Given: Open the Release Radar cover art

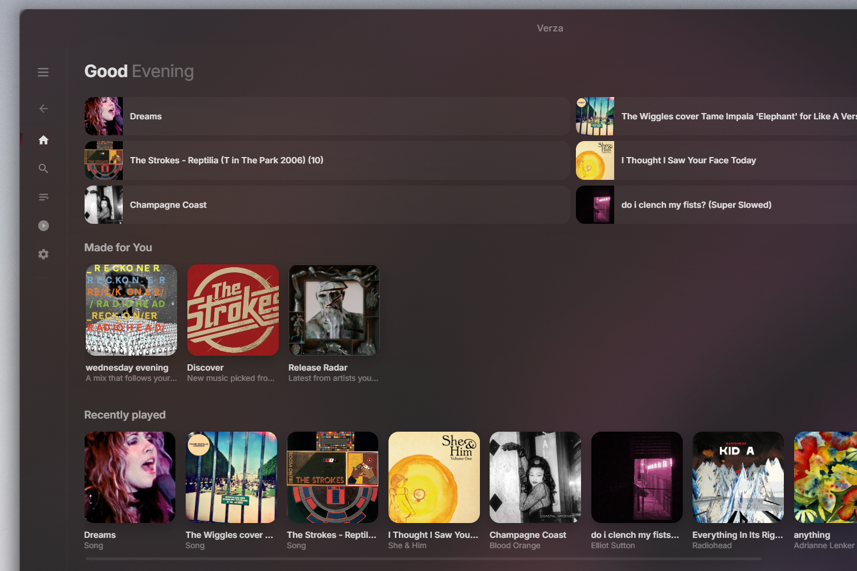Looking at the screenshot, I should coord(334,310).
